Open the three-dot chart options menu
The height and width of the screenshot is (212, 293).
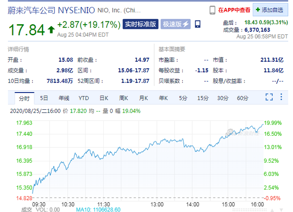(281, 97)
